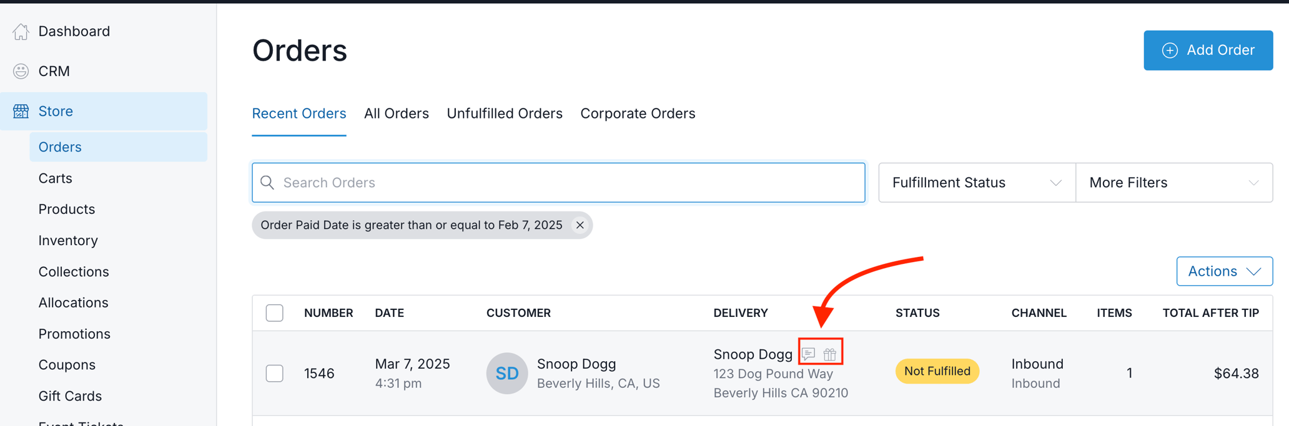Click the Add Order button
The height and width of the screenshot is (426, 1289).
[x=1208, y=51]
